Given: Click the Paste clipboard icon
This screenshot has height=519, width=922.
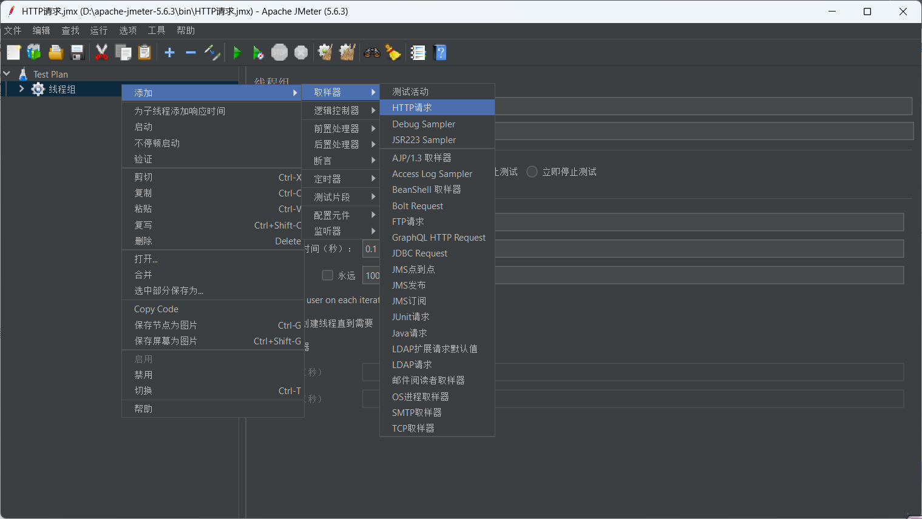Looking at the screenshot, I should pyautogui.click(x=144, y=53).
